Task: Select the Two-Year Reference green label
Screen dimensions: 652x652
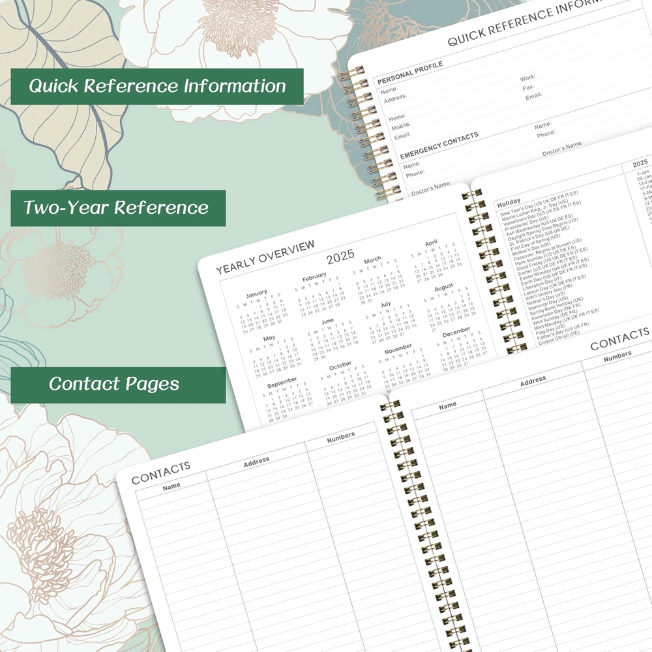Action: click(118, 208)
